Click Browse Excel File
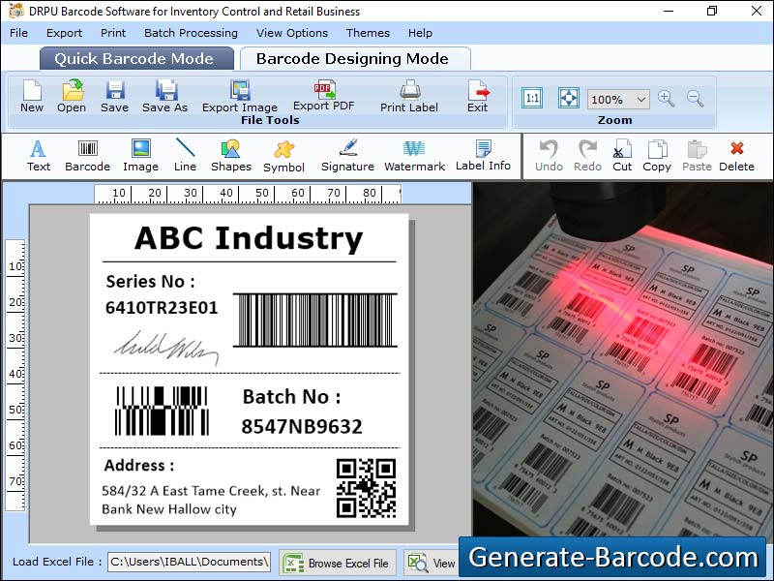Screen dimensions: 774x581 337,563
